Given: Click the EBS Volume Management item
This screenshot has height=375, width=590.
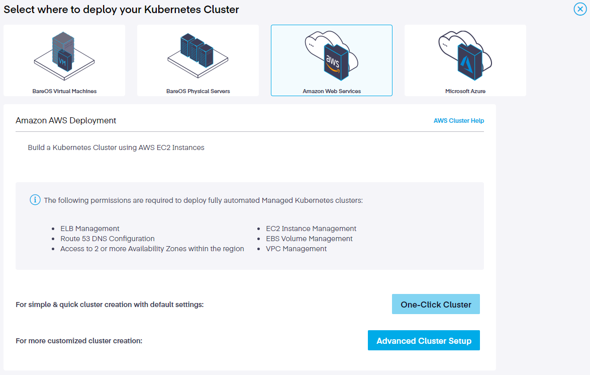Looking at the screenshot, I should tap(309, 239).
